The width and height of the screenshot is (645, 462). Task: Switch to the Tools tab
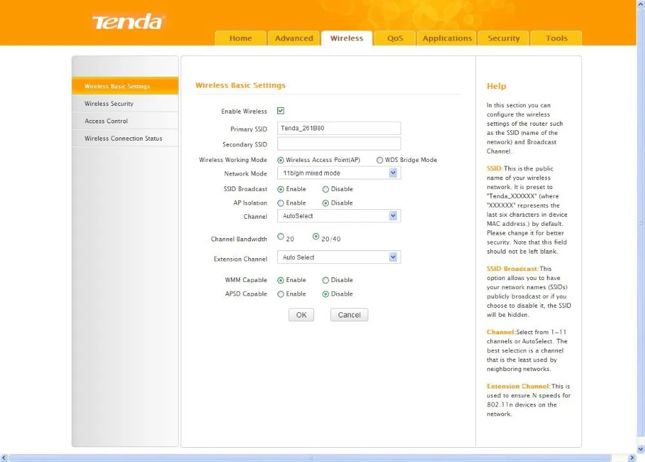[x=556, y=38]
